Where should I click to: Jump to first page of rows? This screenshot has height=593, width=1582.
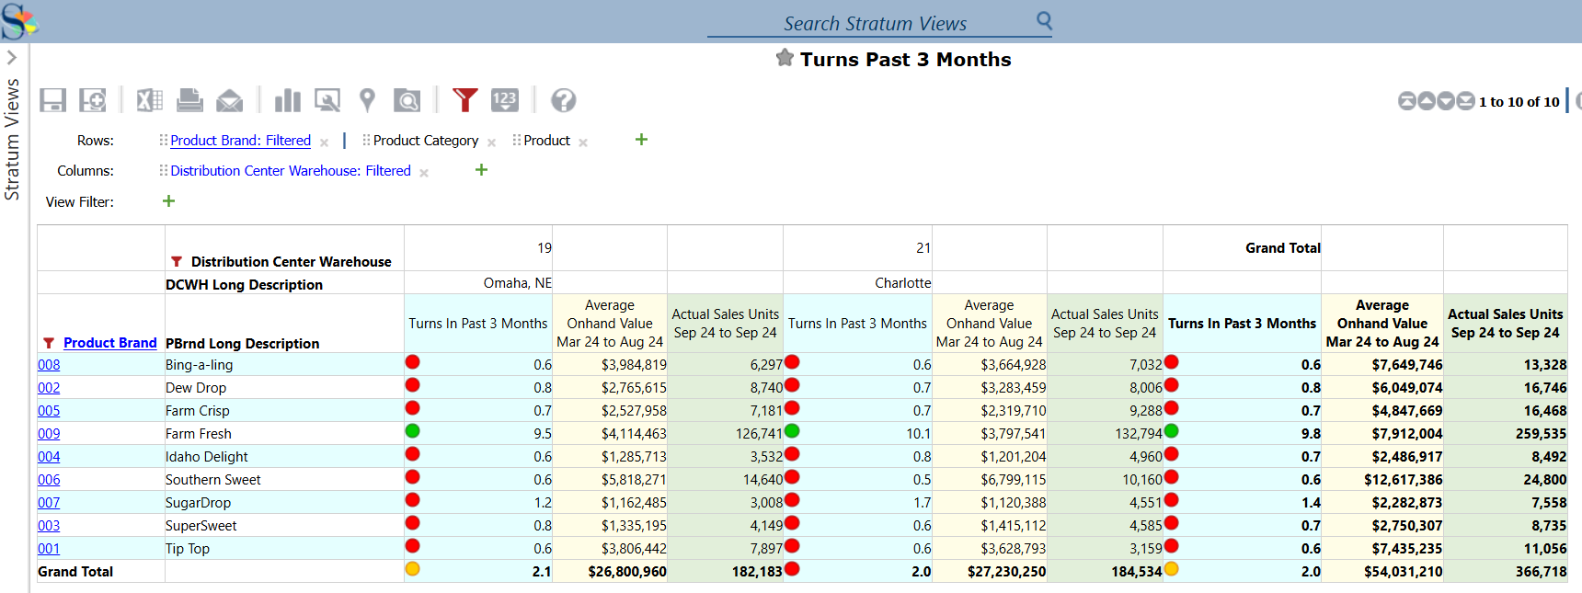pos(1407,101)
